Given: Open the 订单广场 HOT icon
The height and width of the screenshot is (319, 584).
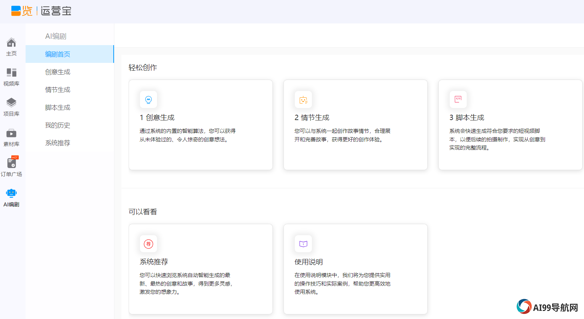Looking at the screenshot, I should point(12,162).
